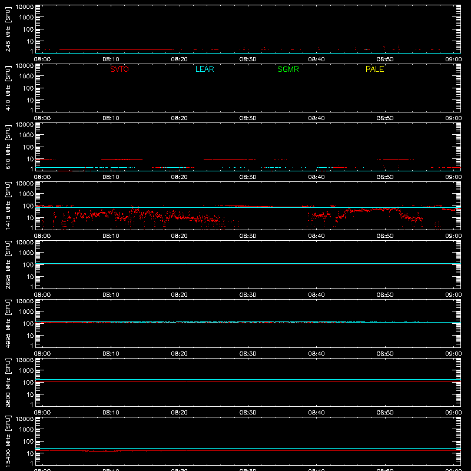The height and width of the screenshot is (471, 471).
Task: Click 08:30 time label under 8800 MHz panel
Action: pos(248,413)
